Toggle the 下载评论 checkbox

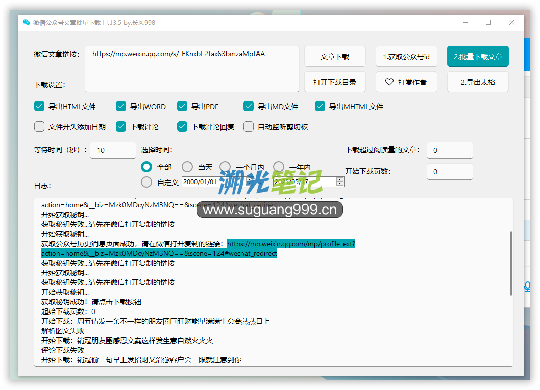[x=121, y=126]
